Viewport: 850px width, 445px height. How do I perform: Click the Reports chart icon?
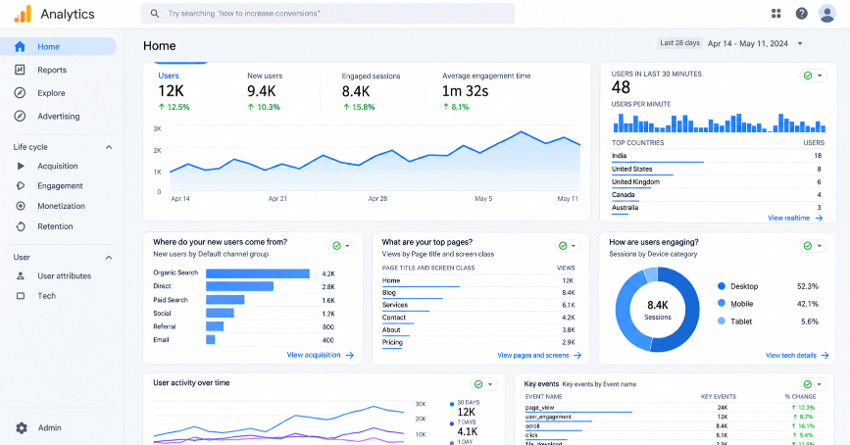pyautogui.click(x=20, y=70)
